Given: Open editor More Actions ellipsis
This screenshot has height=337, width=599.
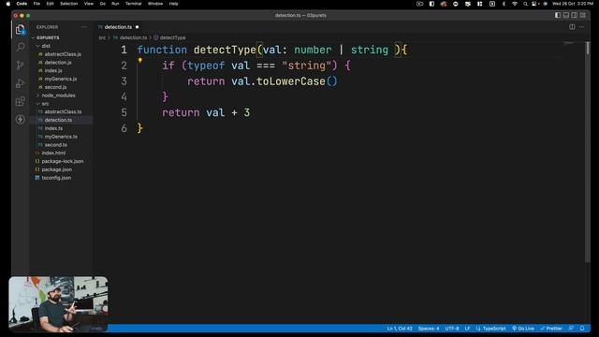Looking at the screenshot, I should [x=581, y=27].
